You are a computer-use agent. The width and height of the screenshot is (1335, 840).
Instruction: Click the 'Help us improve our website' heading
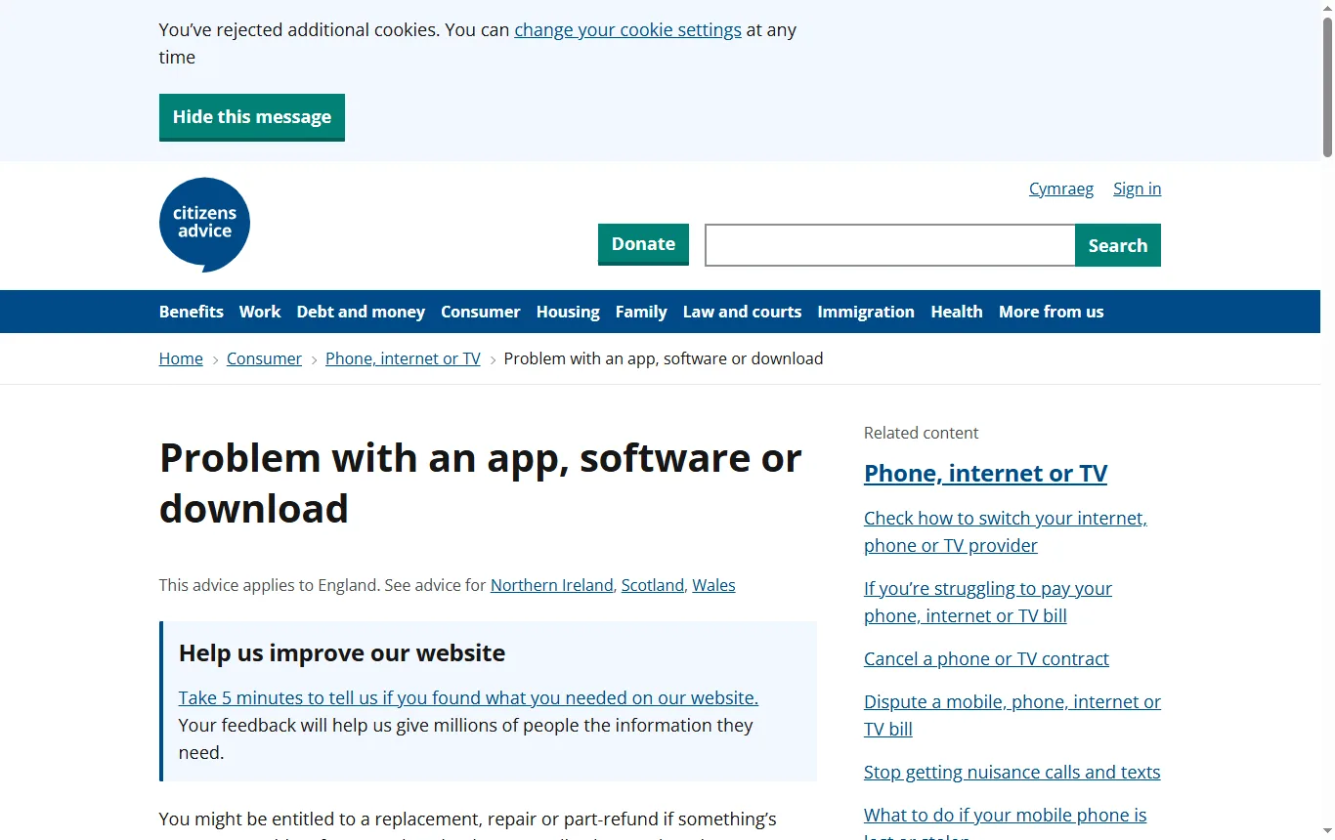342,652
